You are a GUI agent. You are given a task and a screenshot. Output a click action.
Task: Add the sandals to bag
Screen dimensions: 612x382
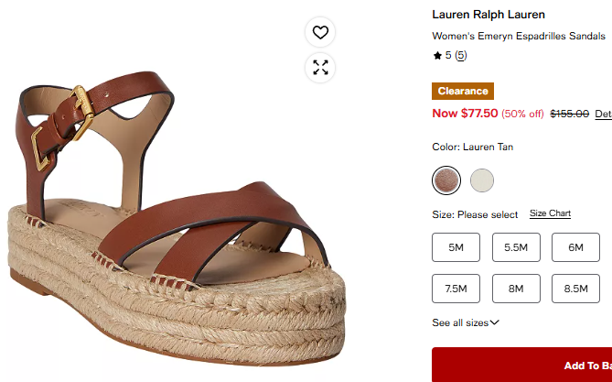pos(521,365)
